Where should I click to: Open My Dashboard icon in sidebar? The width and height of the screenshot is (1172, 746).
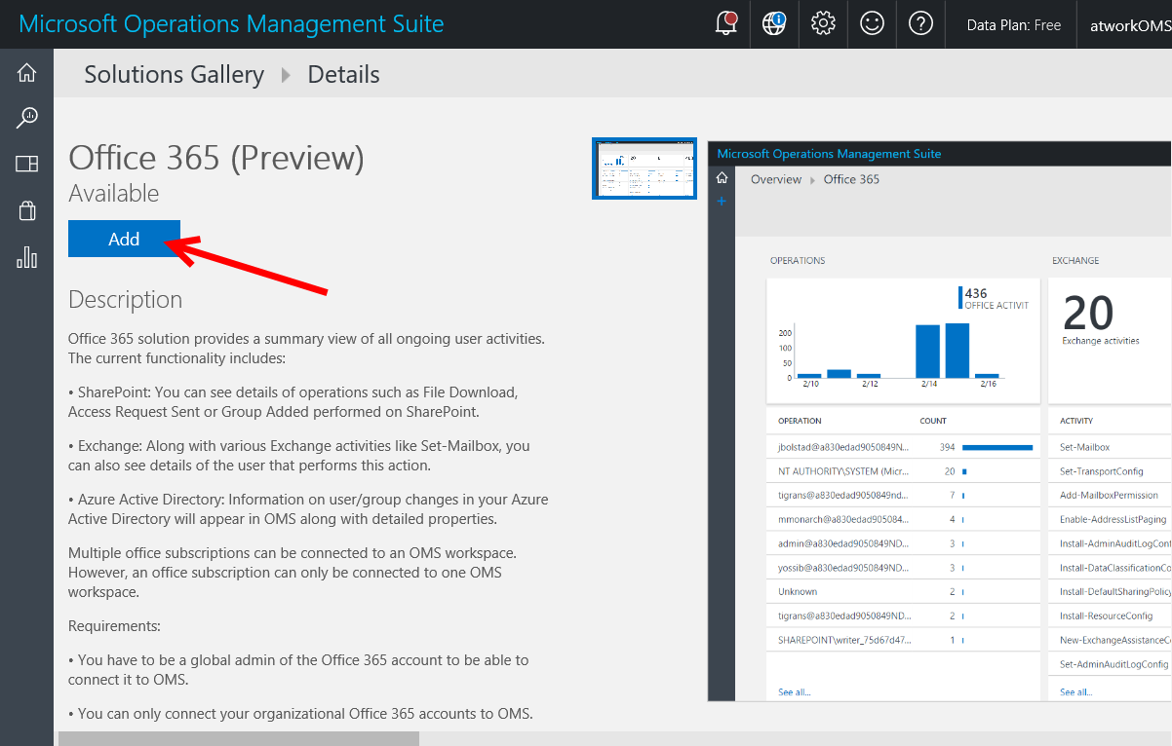click(26, 164)
